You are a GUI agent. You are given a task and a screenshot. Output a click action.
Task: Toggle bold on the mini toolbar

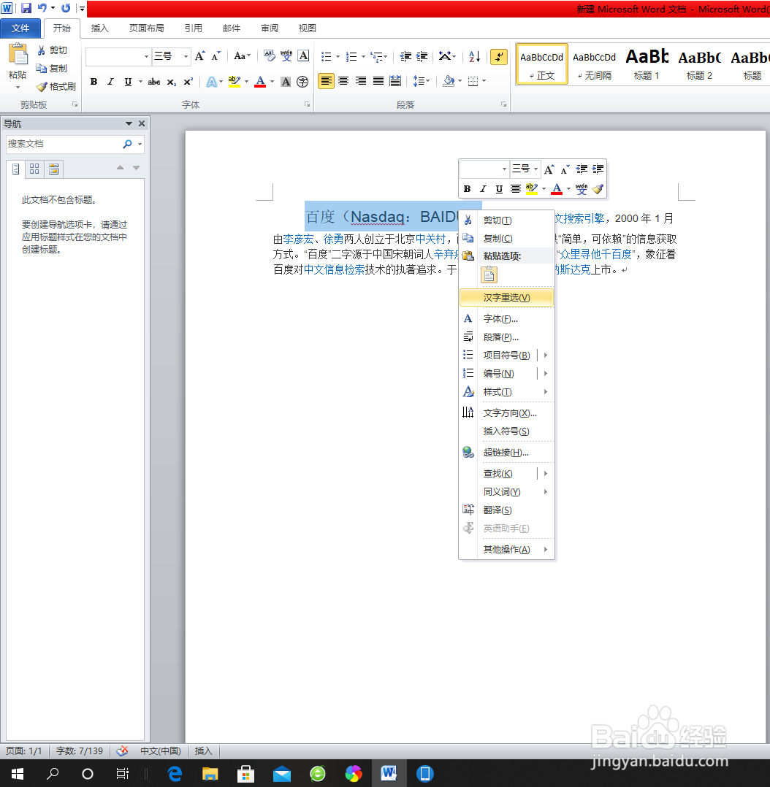coord(467,189)
